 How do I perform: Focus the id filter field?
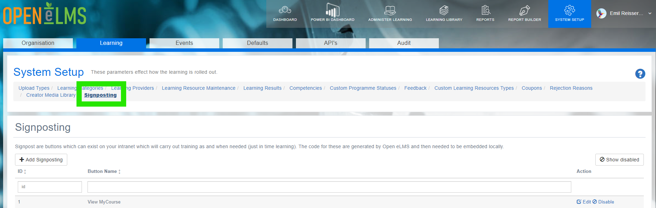point(50,187)
